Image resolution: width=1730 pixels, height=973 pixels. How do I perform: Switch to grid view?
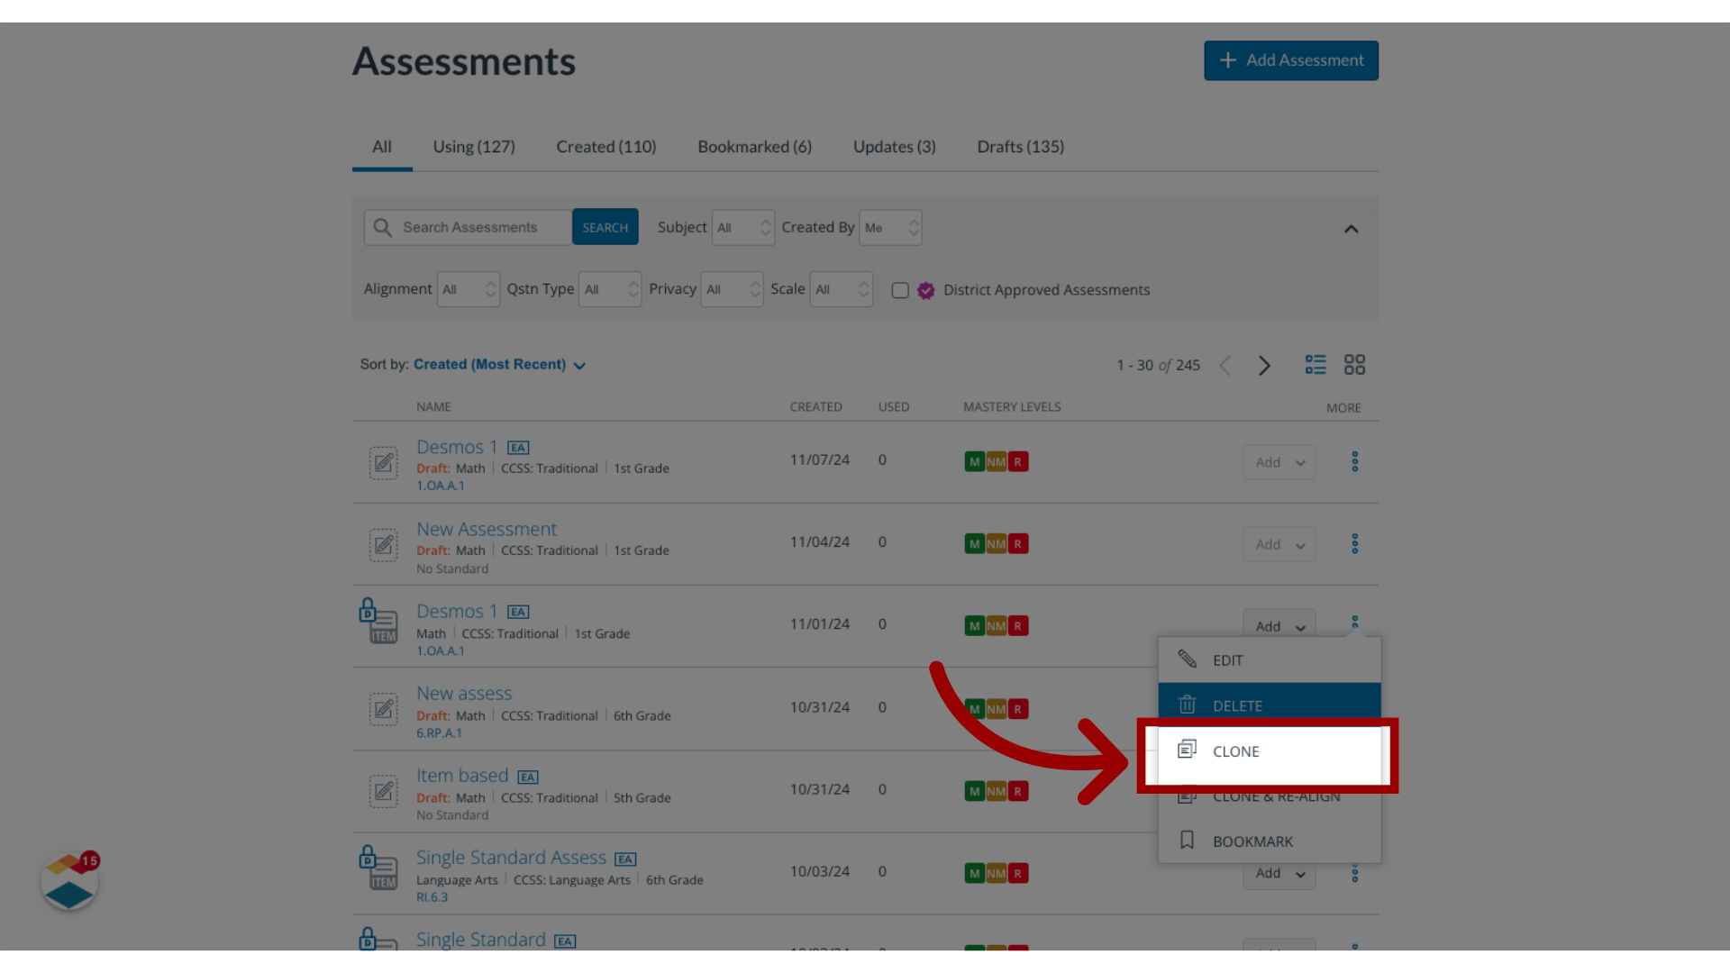coord(1354,364)
